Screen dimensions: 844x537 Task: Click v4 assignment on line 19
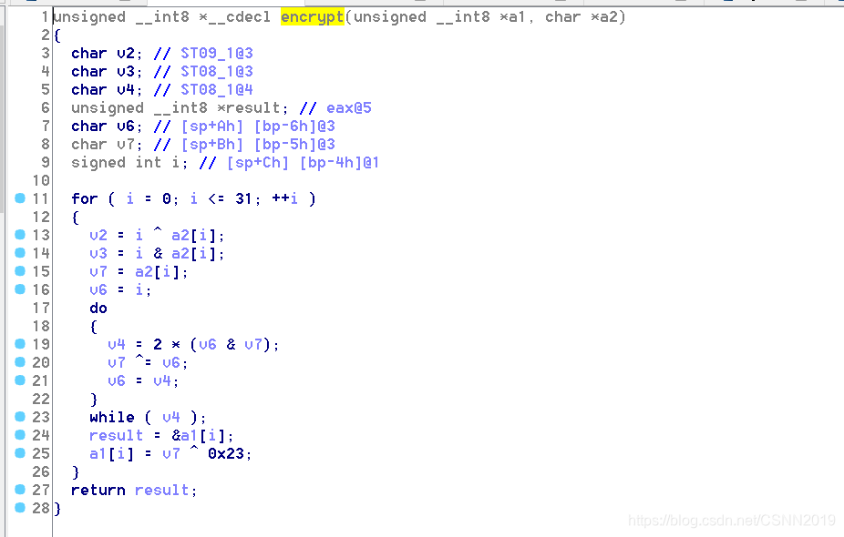click(x=117, y=345)
